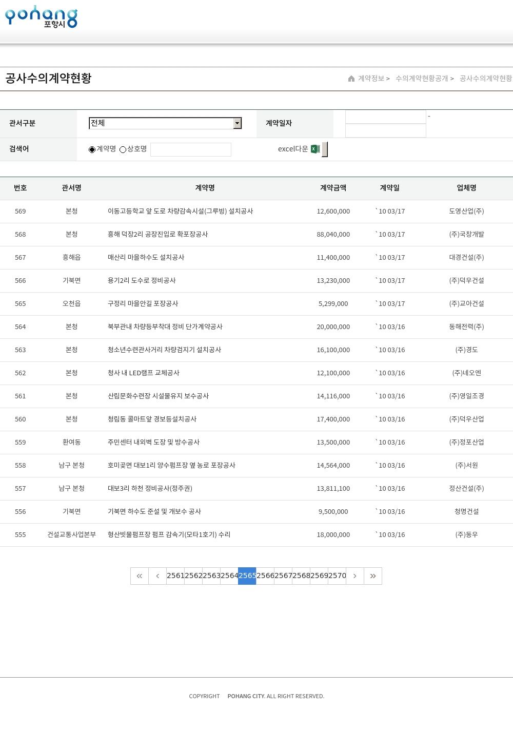The image size is (513, 729).
Task: Focus the search keyword text box
Action: coord(191,149)
